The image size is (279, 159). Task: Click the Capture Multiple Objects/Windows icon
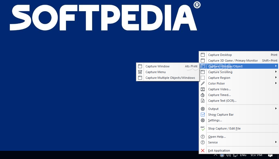(140, 78)
